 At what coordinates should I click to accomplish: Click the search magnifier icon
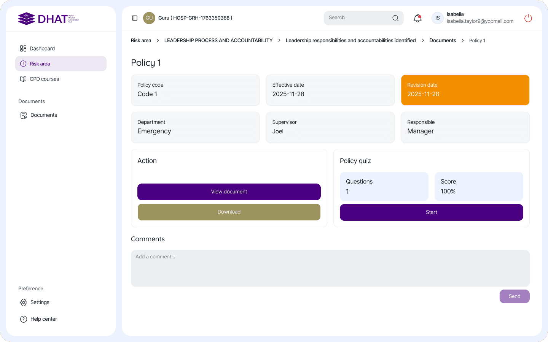395,18
